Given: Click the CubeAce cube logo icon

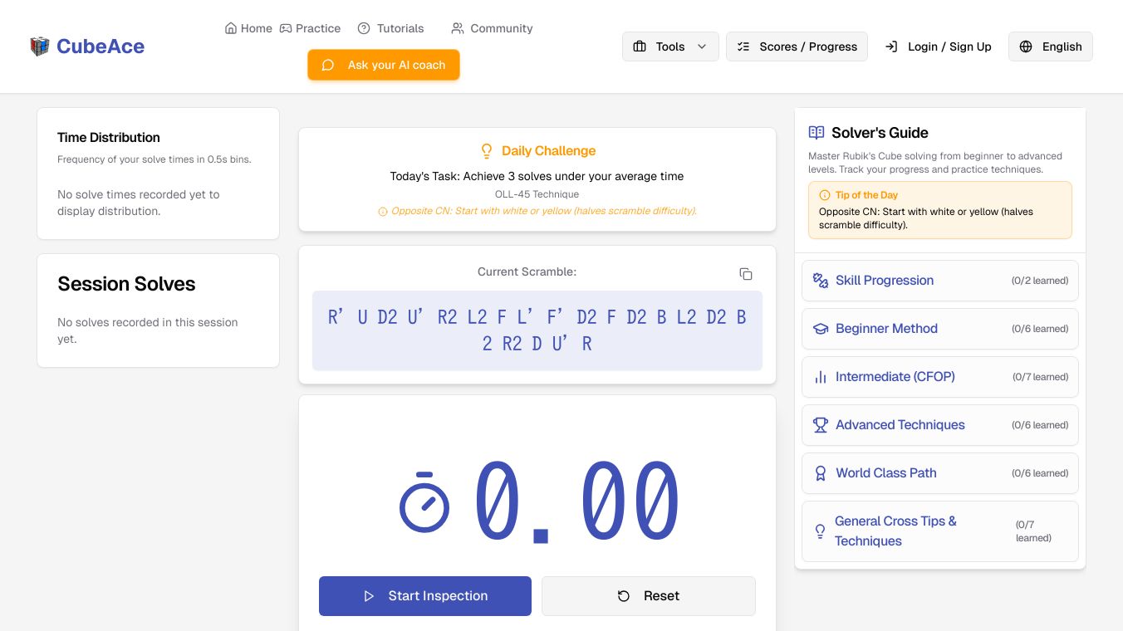Looking at the screenshot, I should coord(40,46).
